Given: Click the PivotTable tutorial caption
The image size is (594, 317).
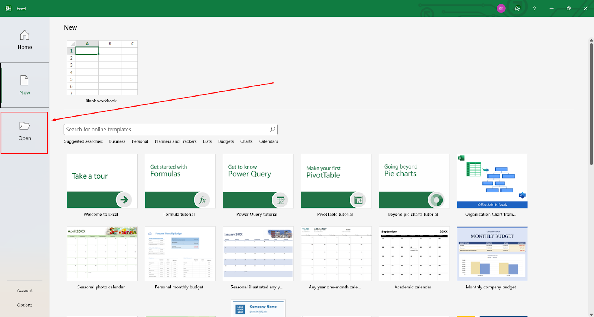Looking at the screenshot, I should 335,214.
